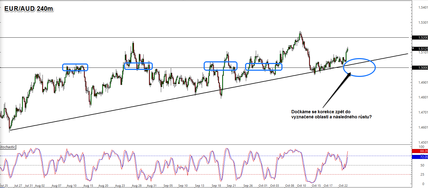This screenshot has height=188, width=428.
Task: Click the EUR/AUD 240m chart title
Action: coord(29,9)
